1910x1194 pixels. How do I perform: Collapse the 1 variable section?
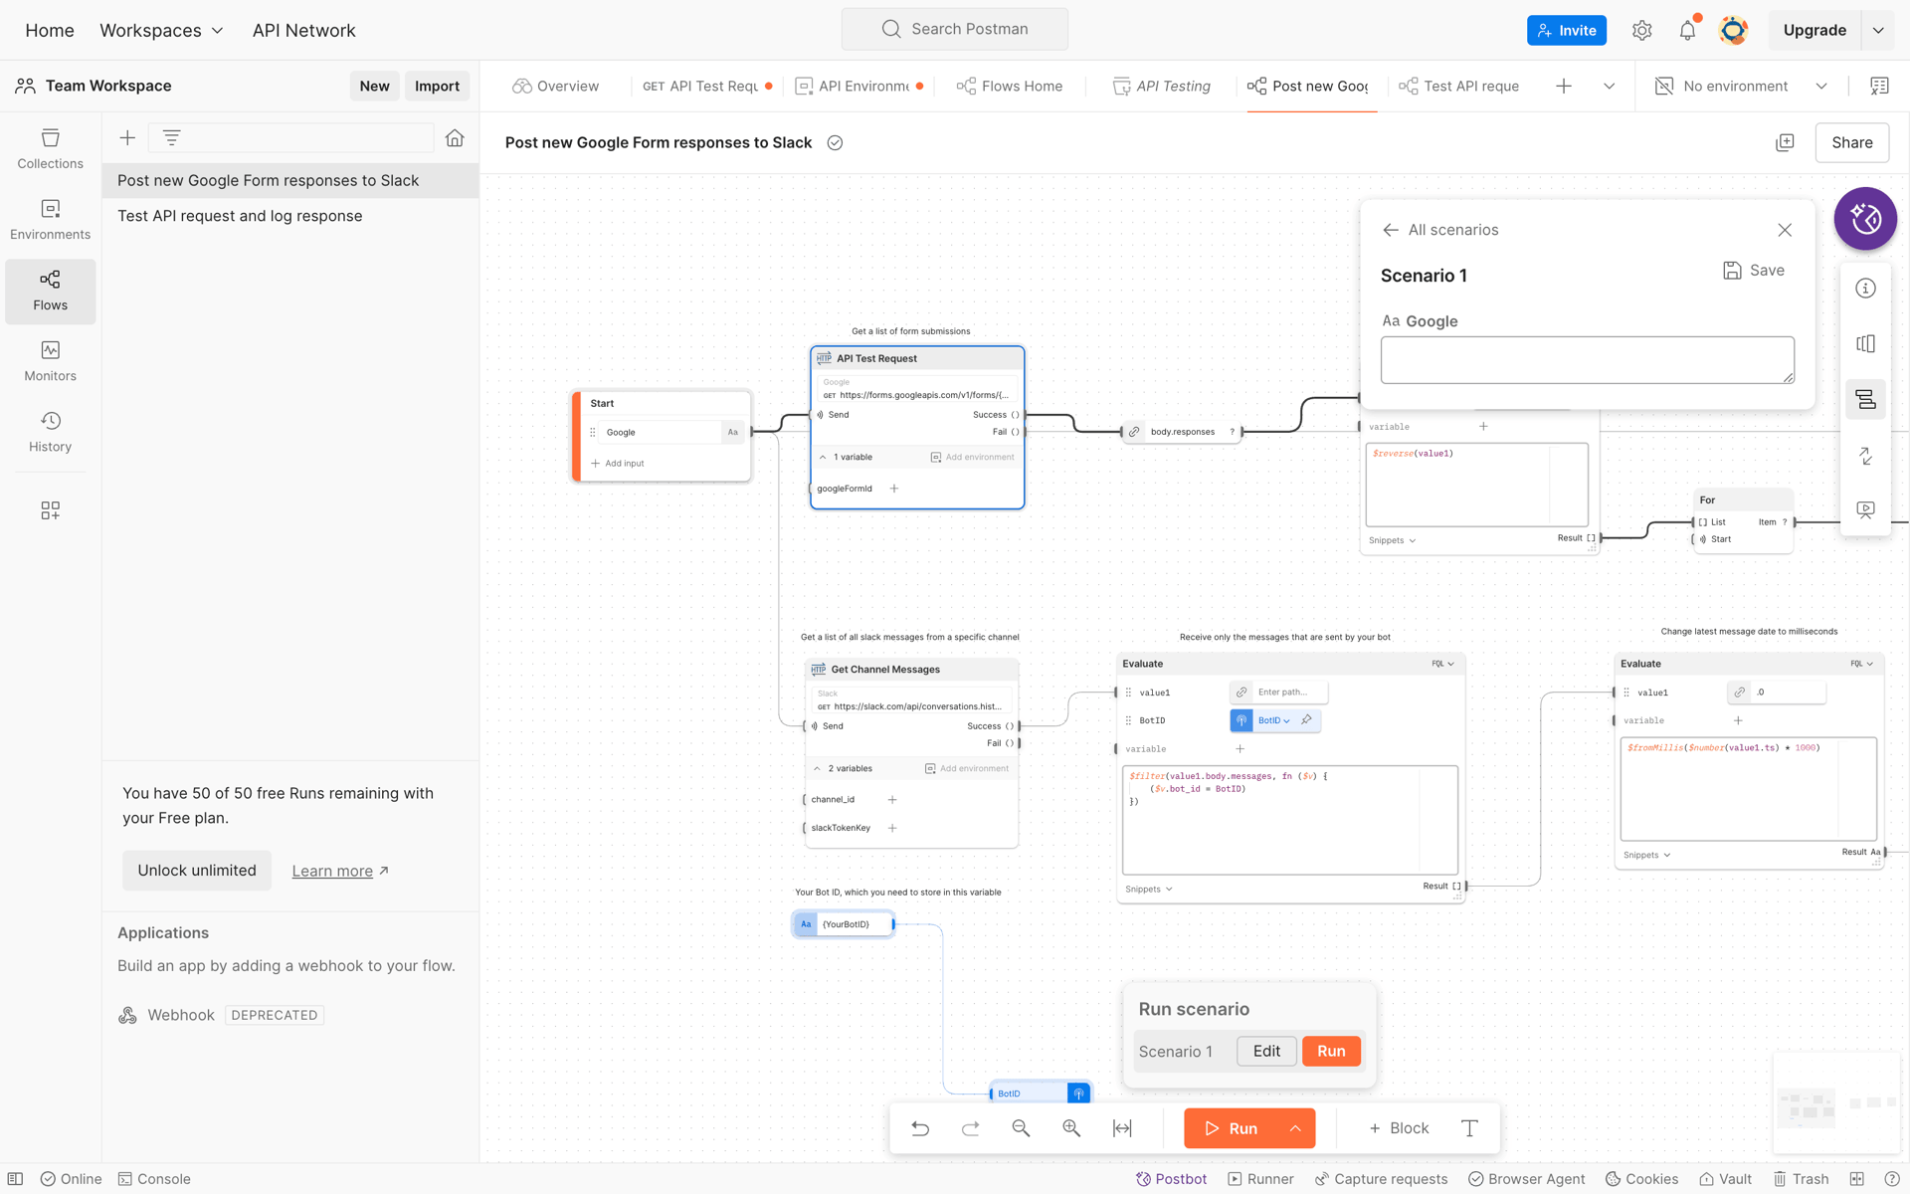(823, 458)
